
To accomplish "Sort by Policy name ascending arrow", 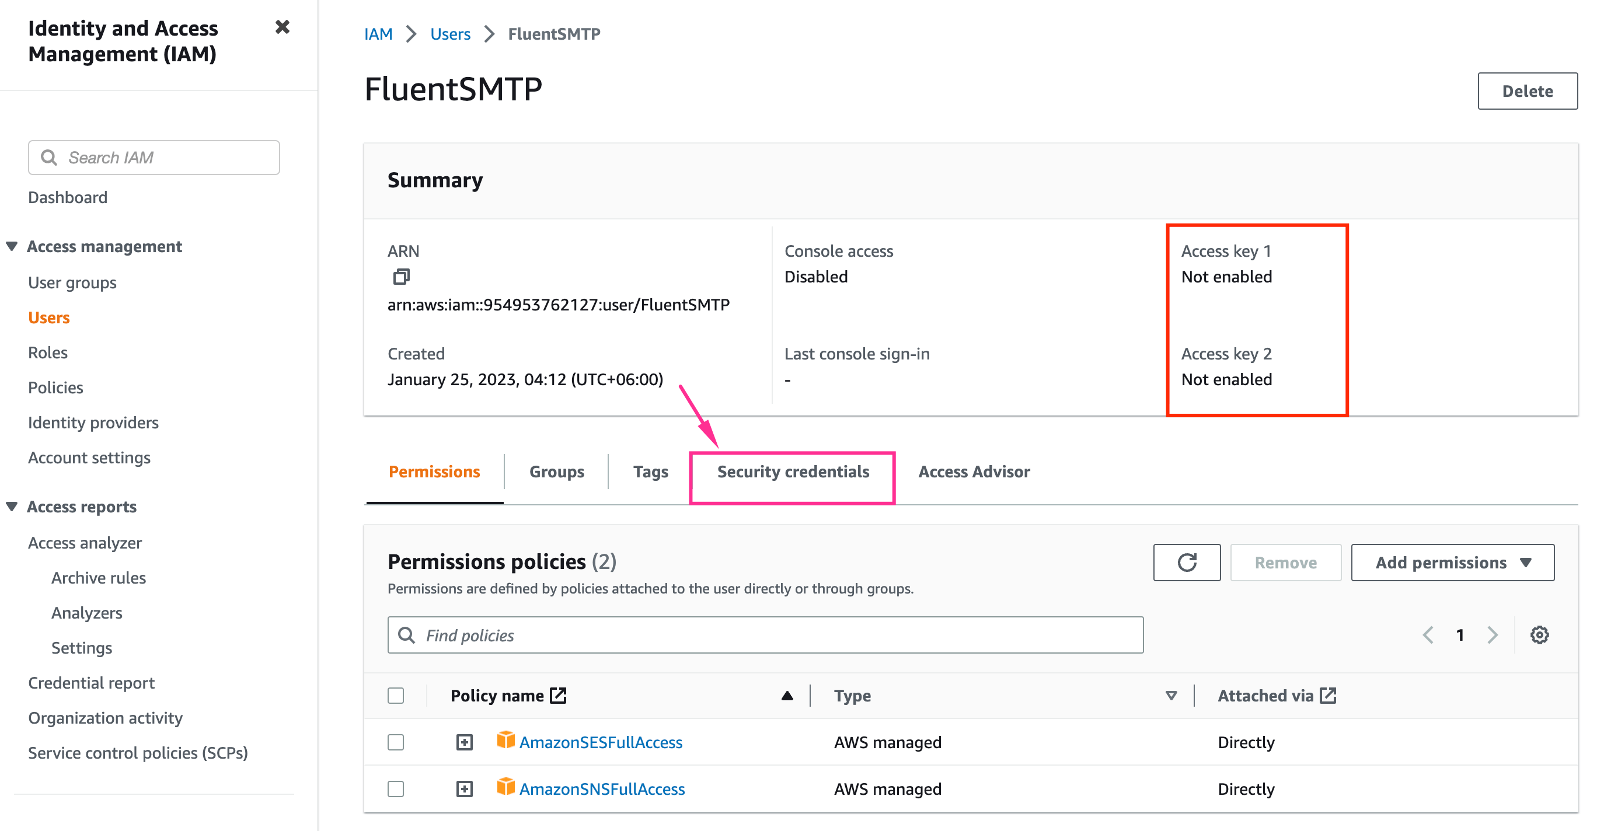I will [x=787, y=695].
